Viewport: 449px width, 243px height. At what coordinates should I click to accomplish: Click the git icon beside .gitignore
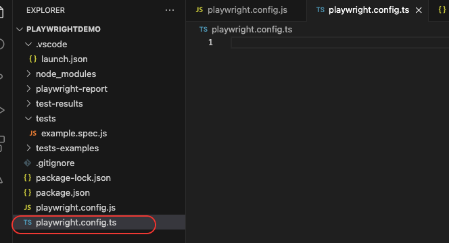(x=28, y=163)
